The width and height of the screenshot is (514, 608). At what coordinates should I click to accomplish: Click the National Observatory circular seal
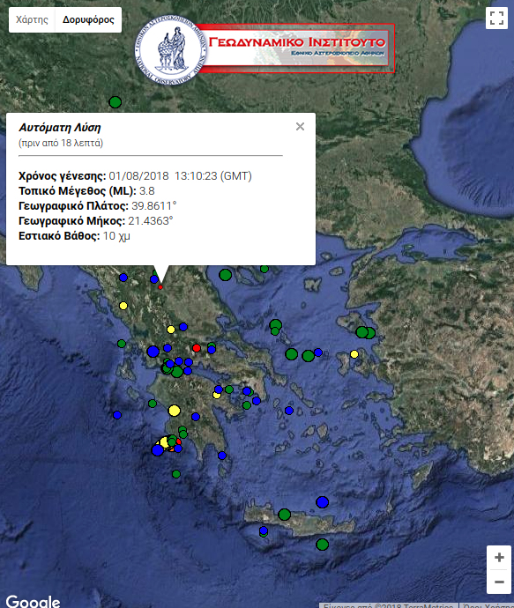tap(171, 50)
